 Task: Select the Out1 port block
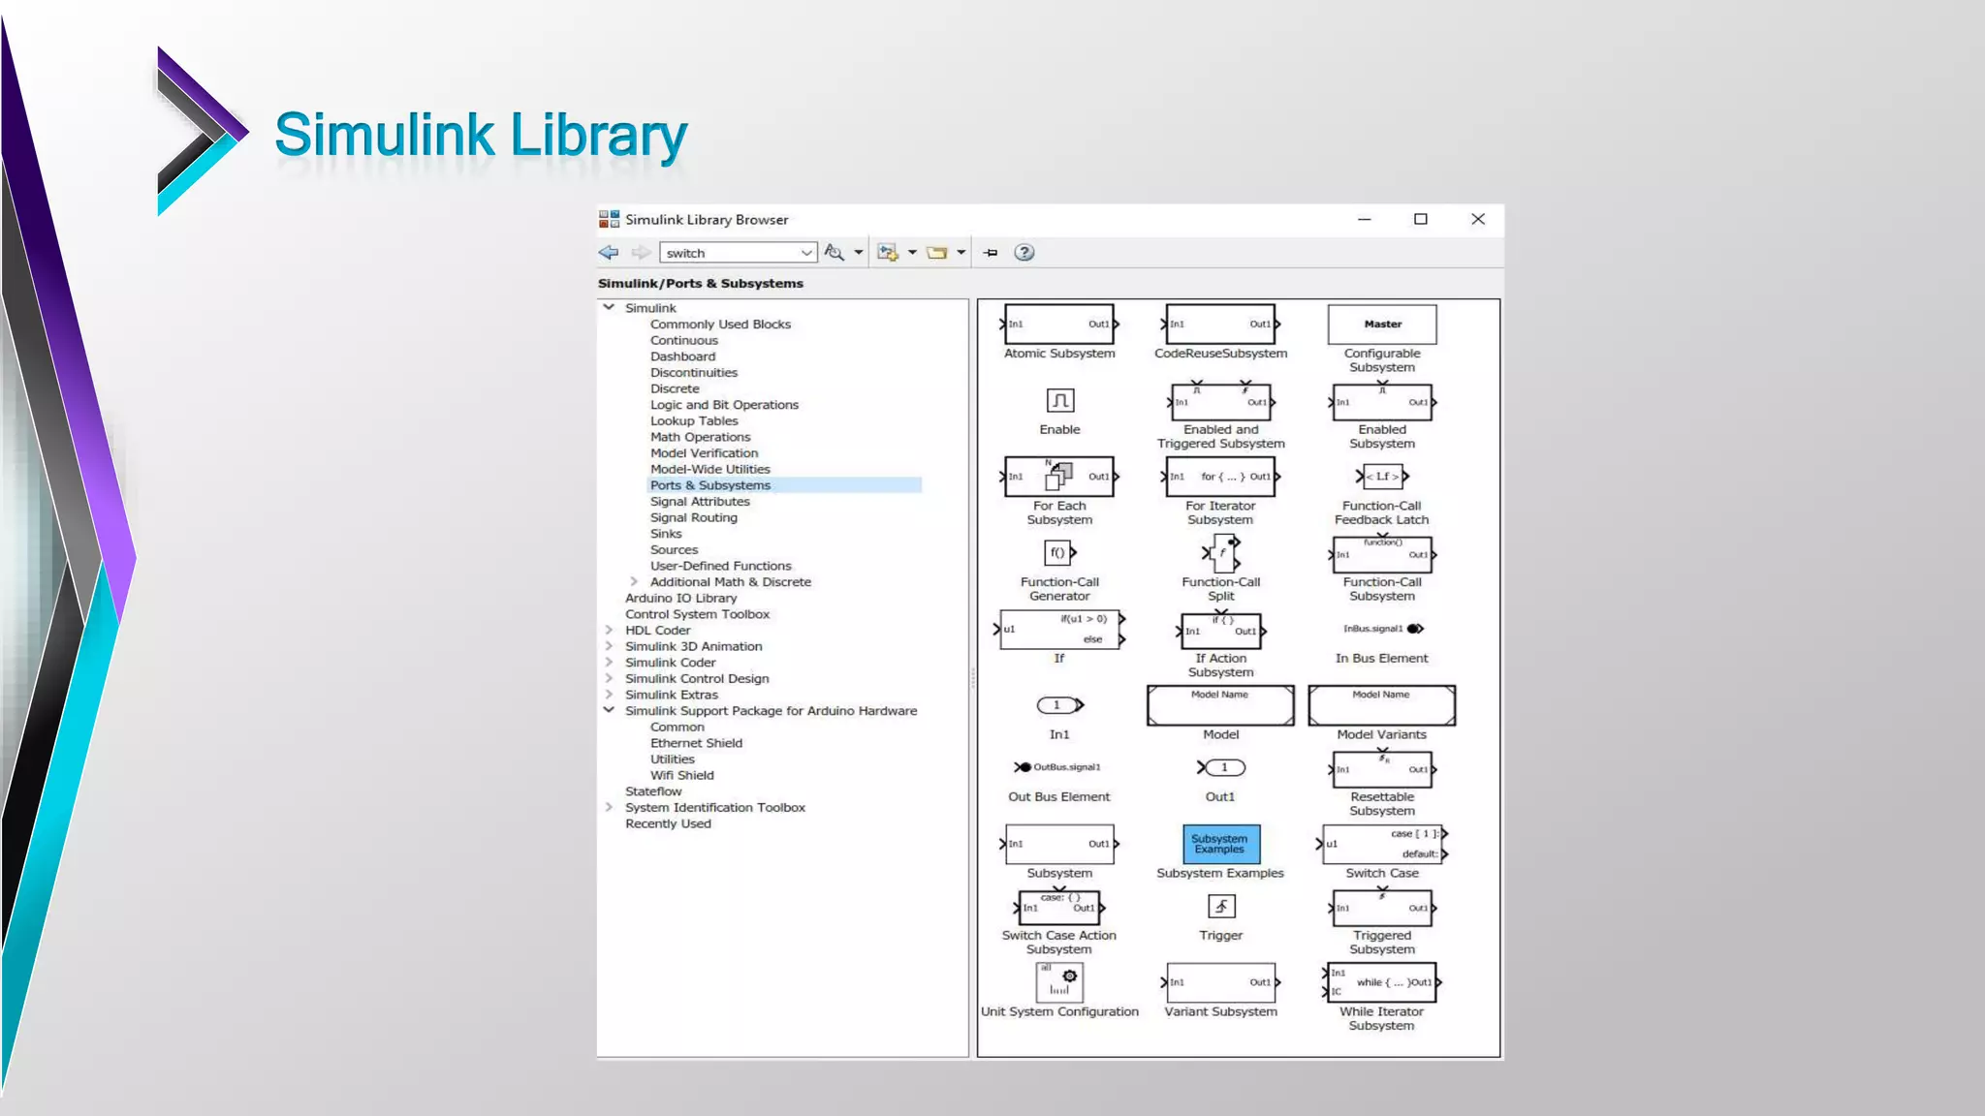pos(1221,767)
